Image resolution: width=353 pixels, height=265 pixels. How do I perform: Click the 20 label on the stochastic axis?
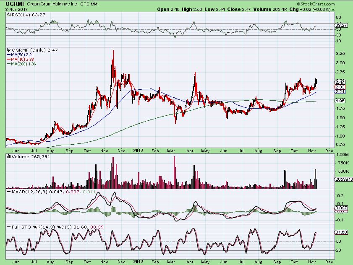coord(339,250)
